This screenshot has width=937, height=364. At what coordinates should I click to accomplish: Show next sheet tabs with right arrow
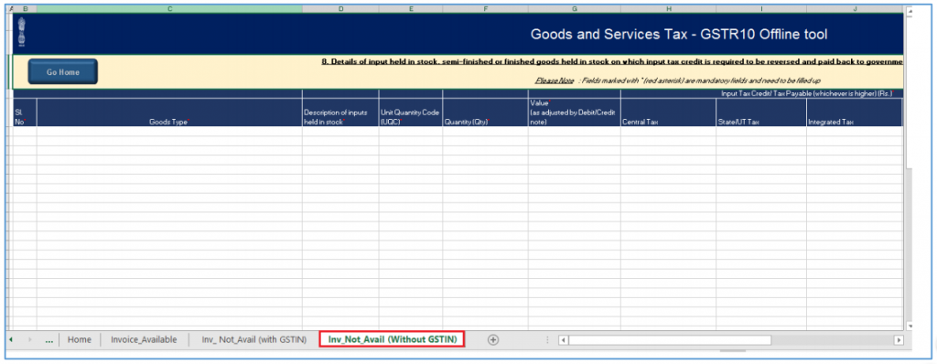[x=29, y=339]
